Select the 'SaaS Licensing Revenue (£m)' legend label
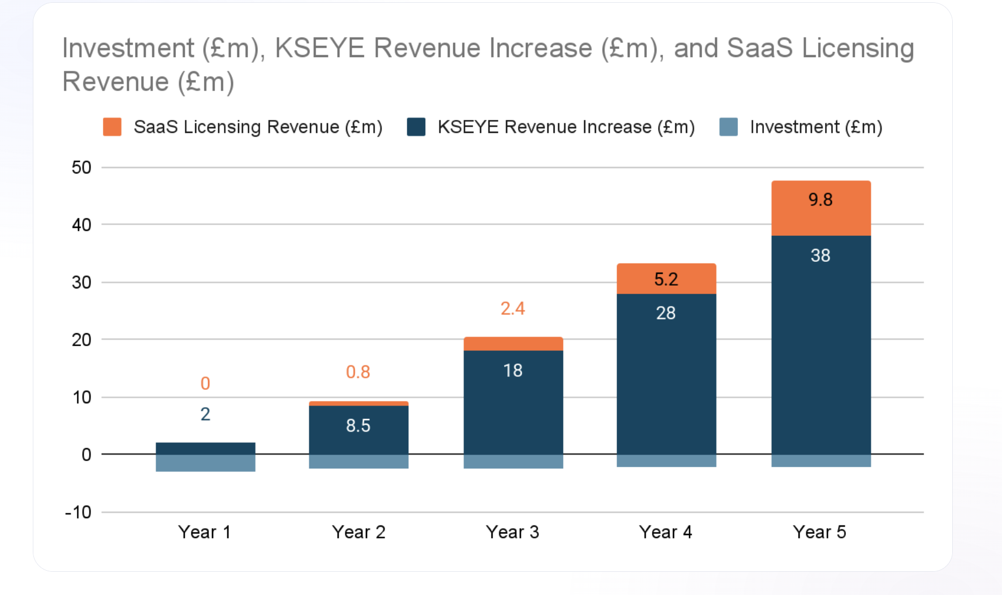Image resolution: width=1002 pixels, height=595 pixels. pyautogui.click(x=258, y=127)
